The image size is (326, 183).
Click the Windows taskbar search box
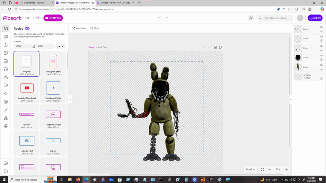(33, 180)
